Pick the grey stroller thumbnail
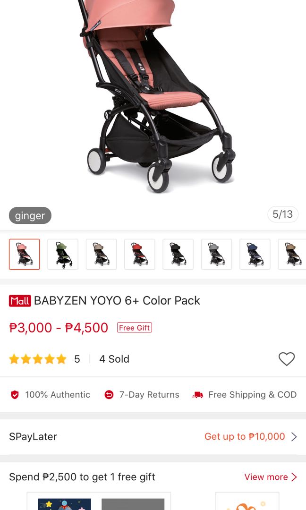 (216, 255)
